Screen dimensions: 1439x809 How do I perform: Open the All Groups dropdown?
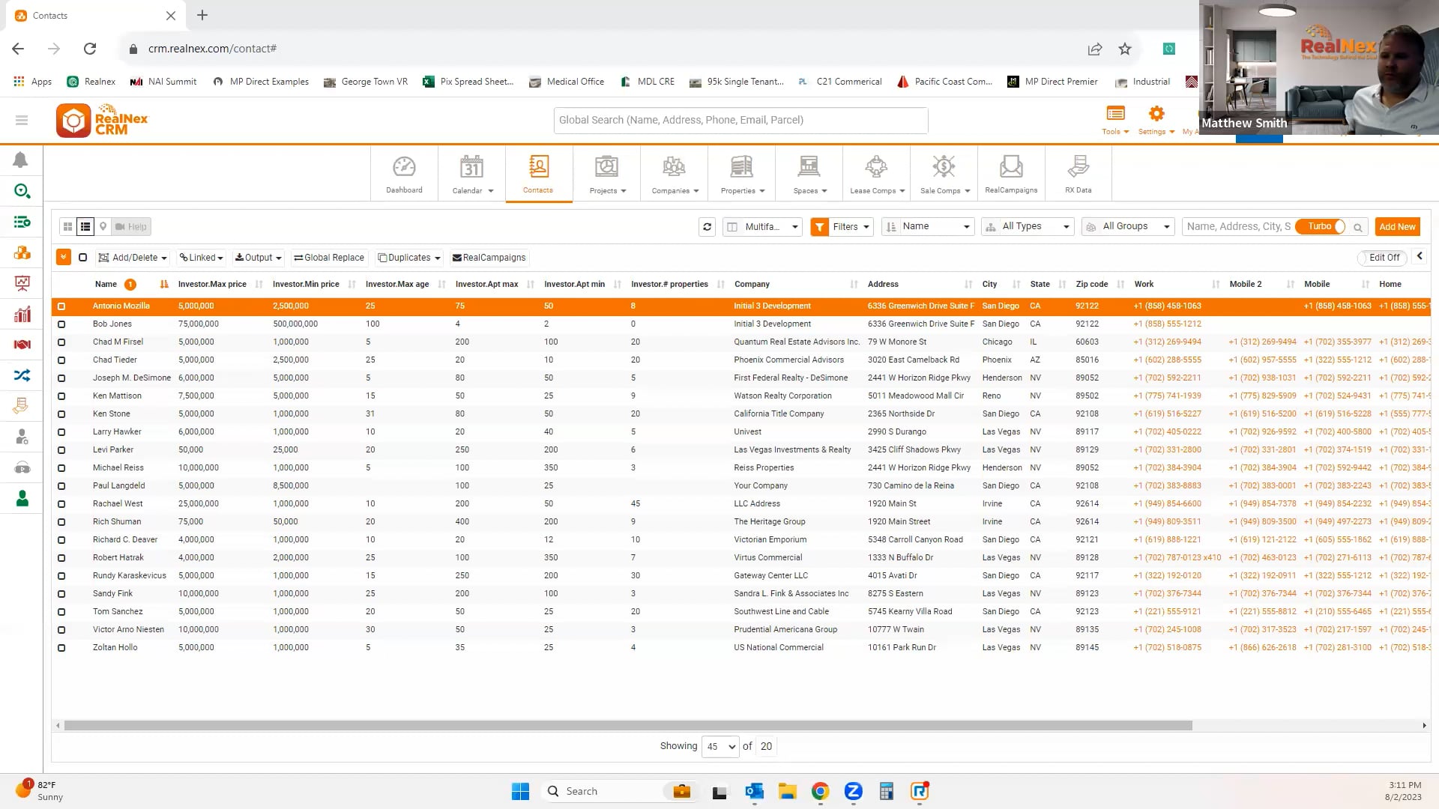pyautogui.click(x=1128, y=226)
